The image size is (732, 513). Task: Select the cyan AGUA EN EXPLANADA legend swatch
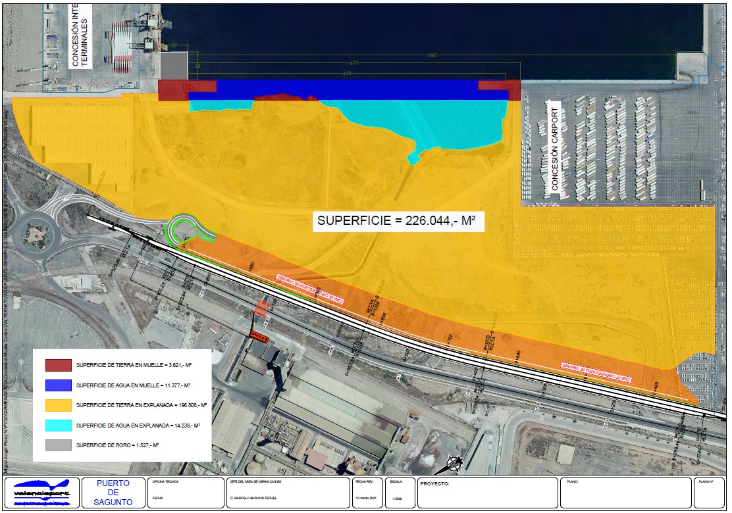pos(58,425)
